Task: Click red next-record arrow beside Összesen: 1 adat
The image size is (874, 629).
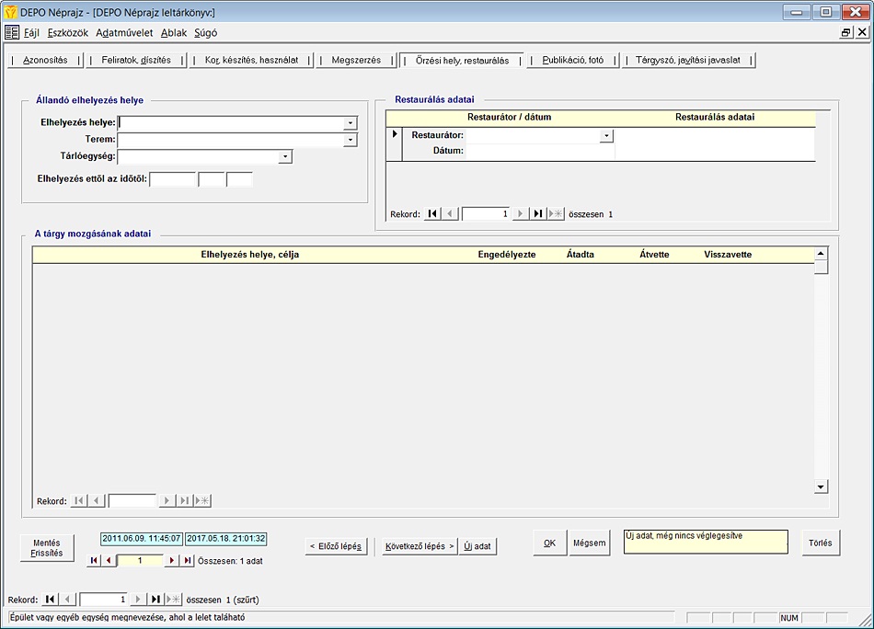Action: 171,560
